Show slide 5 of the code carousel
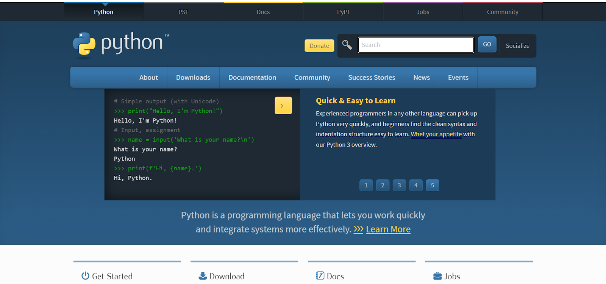 [433, 185]
